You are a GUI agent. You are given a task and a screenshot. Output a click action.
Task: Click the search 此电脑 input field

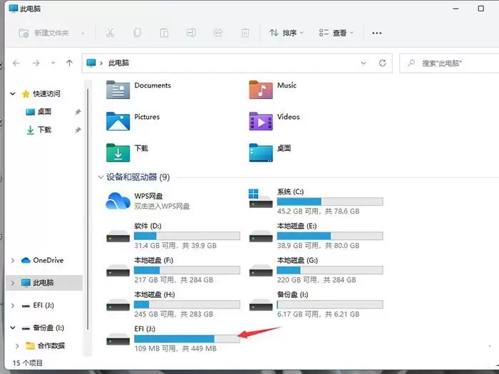[450, 63]
